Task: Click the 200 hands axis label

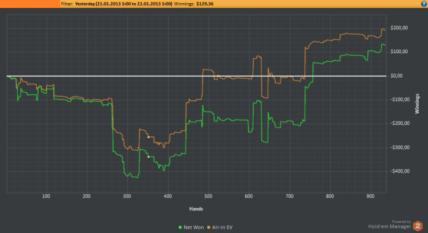Action: [87, 196]
